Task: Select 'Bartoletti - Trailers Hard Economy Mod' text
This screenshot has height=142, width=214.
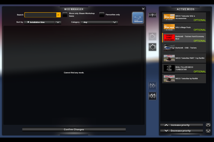Action: pos(190,38)
